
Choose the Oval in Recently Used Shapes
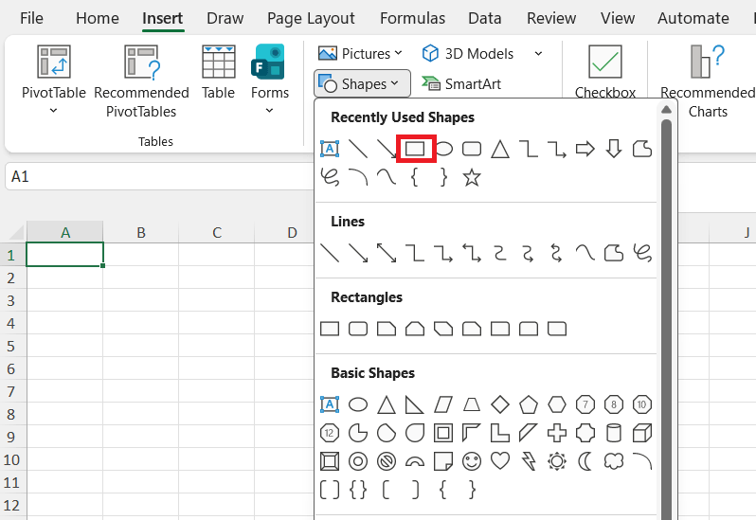(x=444, y=149)
